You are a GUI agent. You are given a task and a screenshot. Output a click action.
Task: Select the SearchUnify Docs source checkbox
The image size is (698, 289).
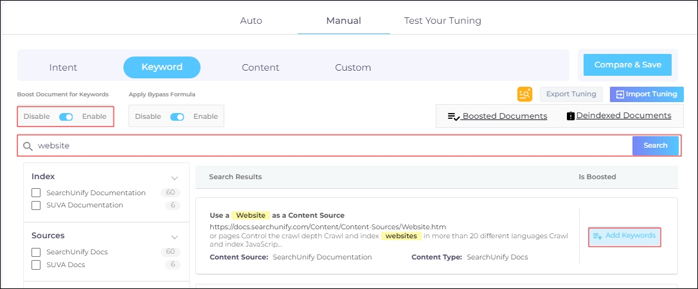click(36, 252)
